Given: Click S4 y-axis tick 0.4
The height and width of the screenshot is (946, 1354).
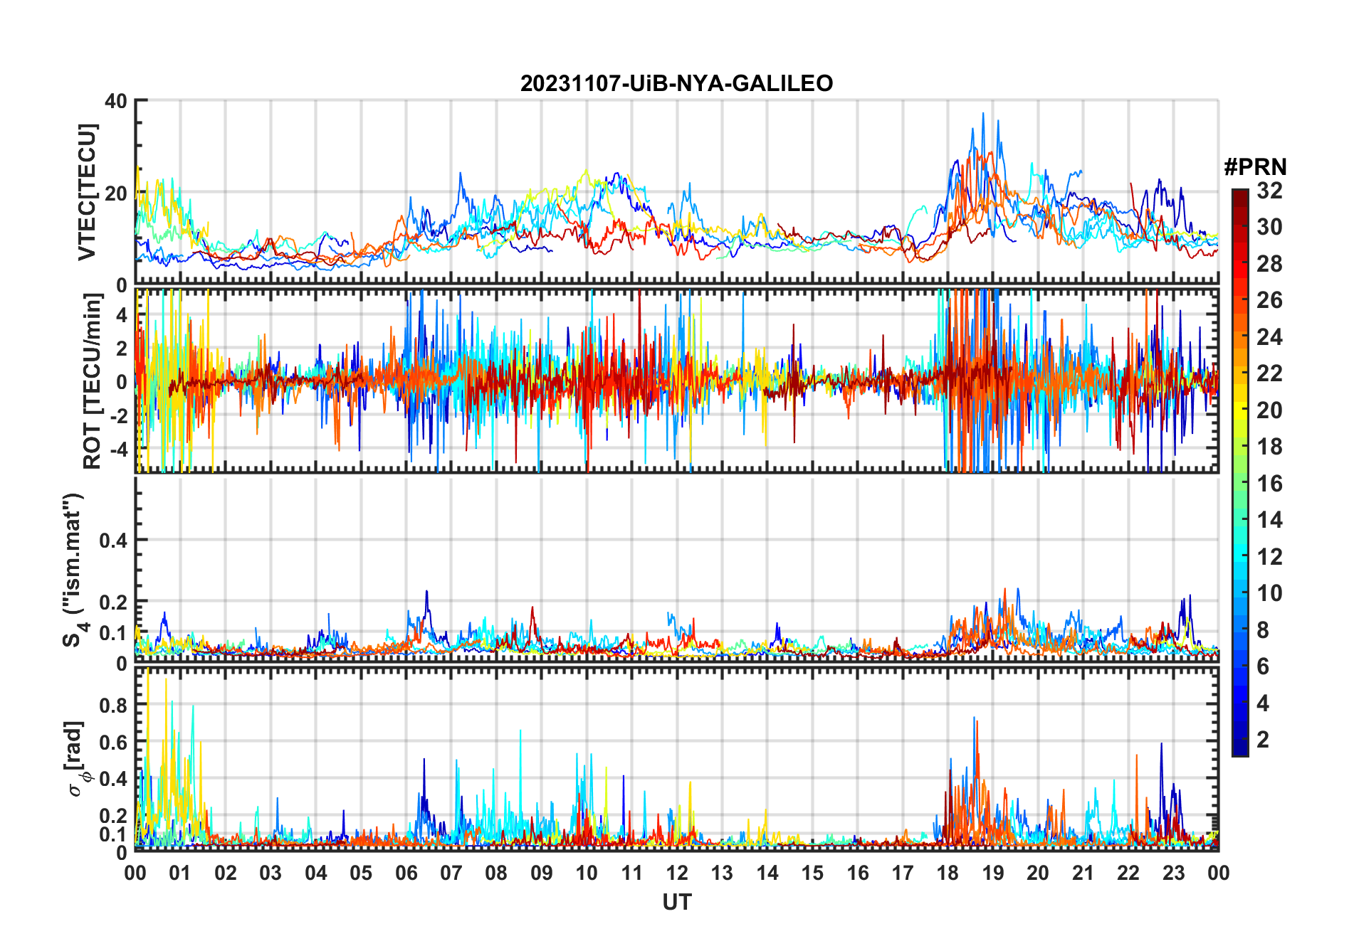Looking at the screenshot, I should click(x=114, y=541).
